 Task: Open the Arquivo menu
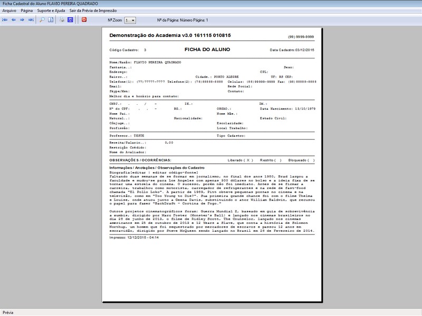[9, 11]
